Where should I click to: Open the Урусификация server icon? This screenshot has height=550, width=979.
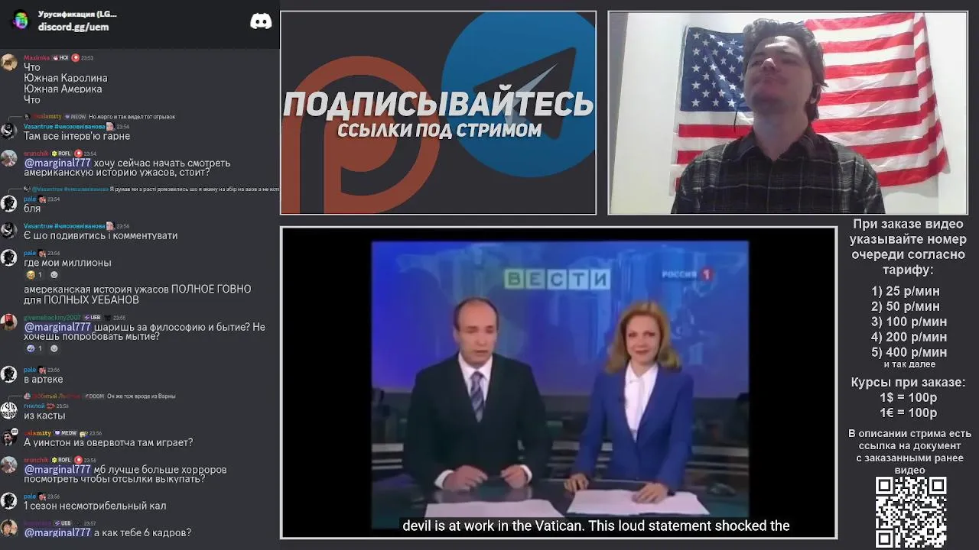pyautogui.click(x=21, y=21)
